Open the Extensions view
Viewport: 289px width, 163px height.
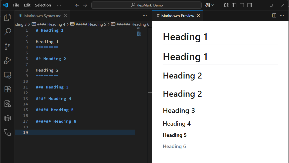click(x=7, y=89)
